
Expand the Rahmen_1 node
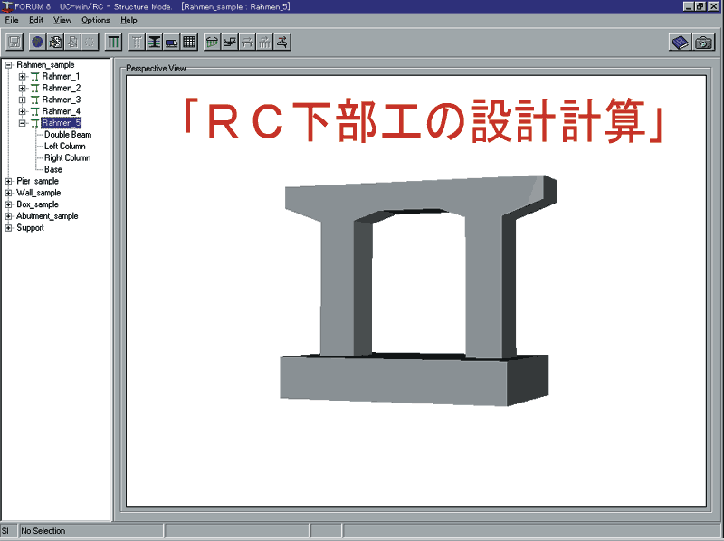pyautogui.click(x=22, y=77)
